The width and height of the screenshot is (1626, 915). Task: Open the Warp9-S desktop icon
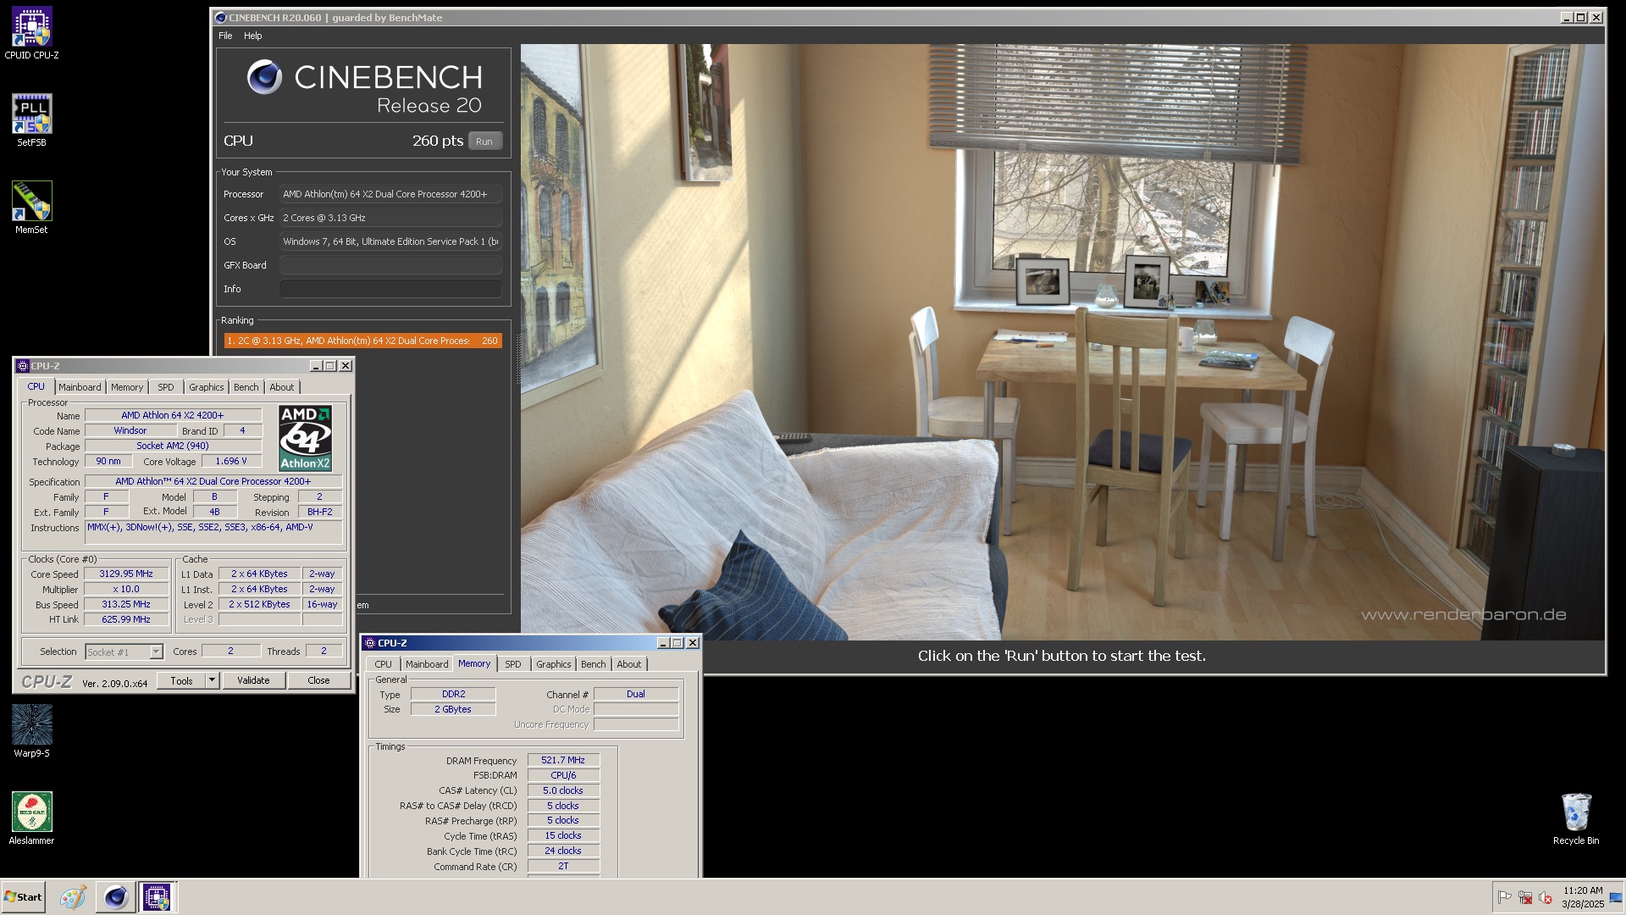31,731
